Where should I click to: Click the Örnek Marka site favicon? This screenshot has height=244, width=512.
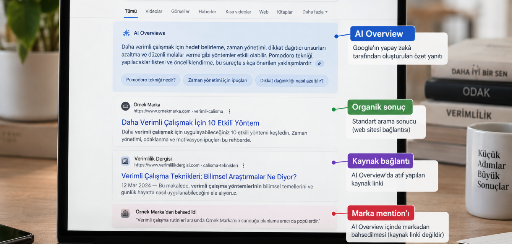[125, 106]
